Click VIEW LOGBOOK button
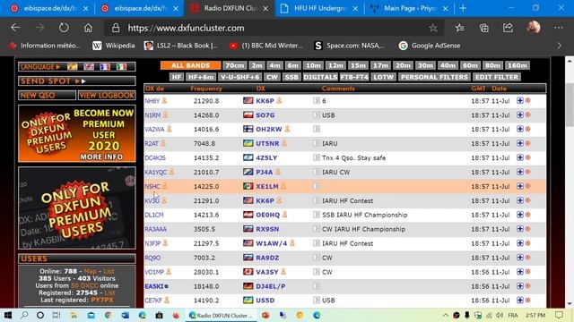The image size is (574, 322). (x=107, y=96)
